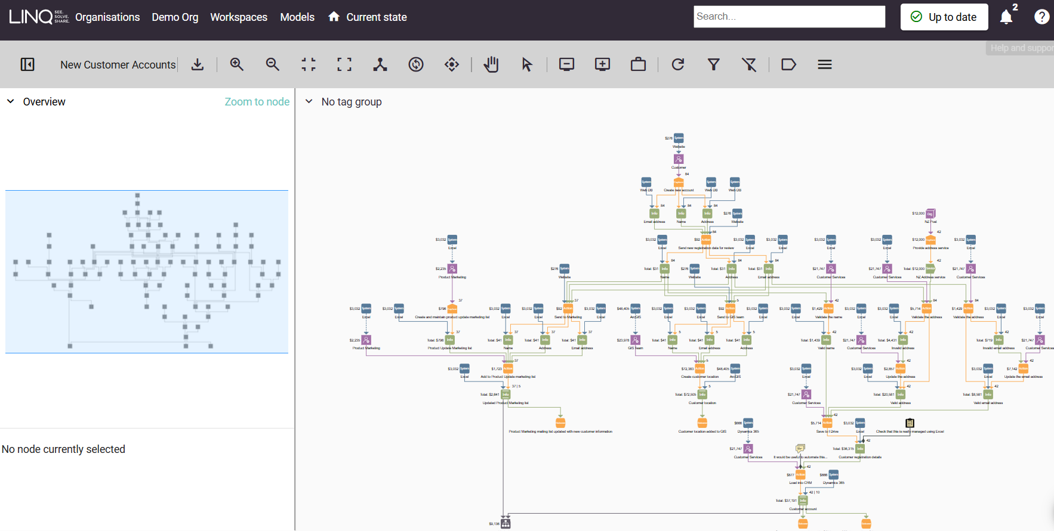Select the Customer person node below Website
This screenshot has height=531, width=1054.
[x=679, y=159]
